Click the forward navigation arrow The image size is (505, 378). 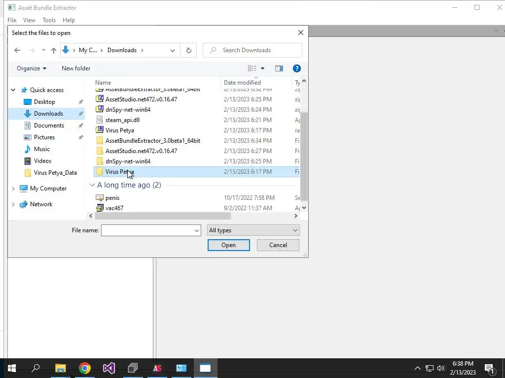(x=32, y=50)
